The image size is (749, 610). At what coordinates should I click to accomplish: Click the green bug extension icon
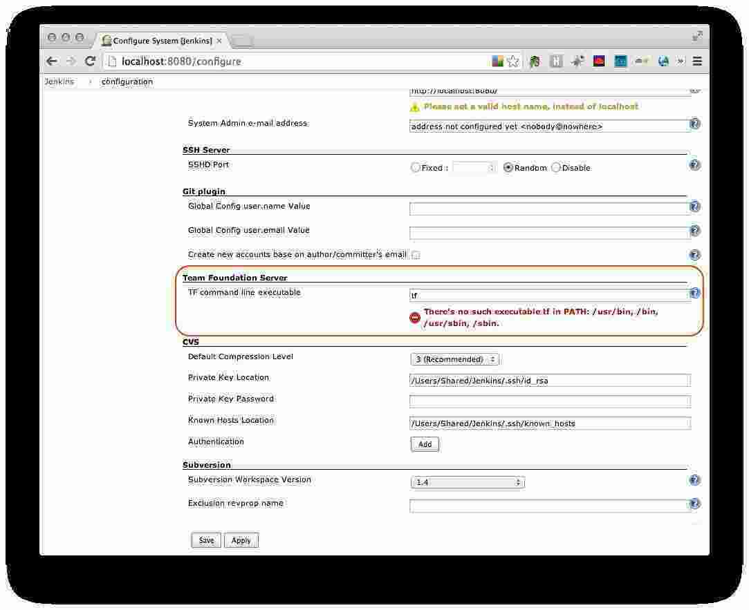click(535, 61)
